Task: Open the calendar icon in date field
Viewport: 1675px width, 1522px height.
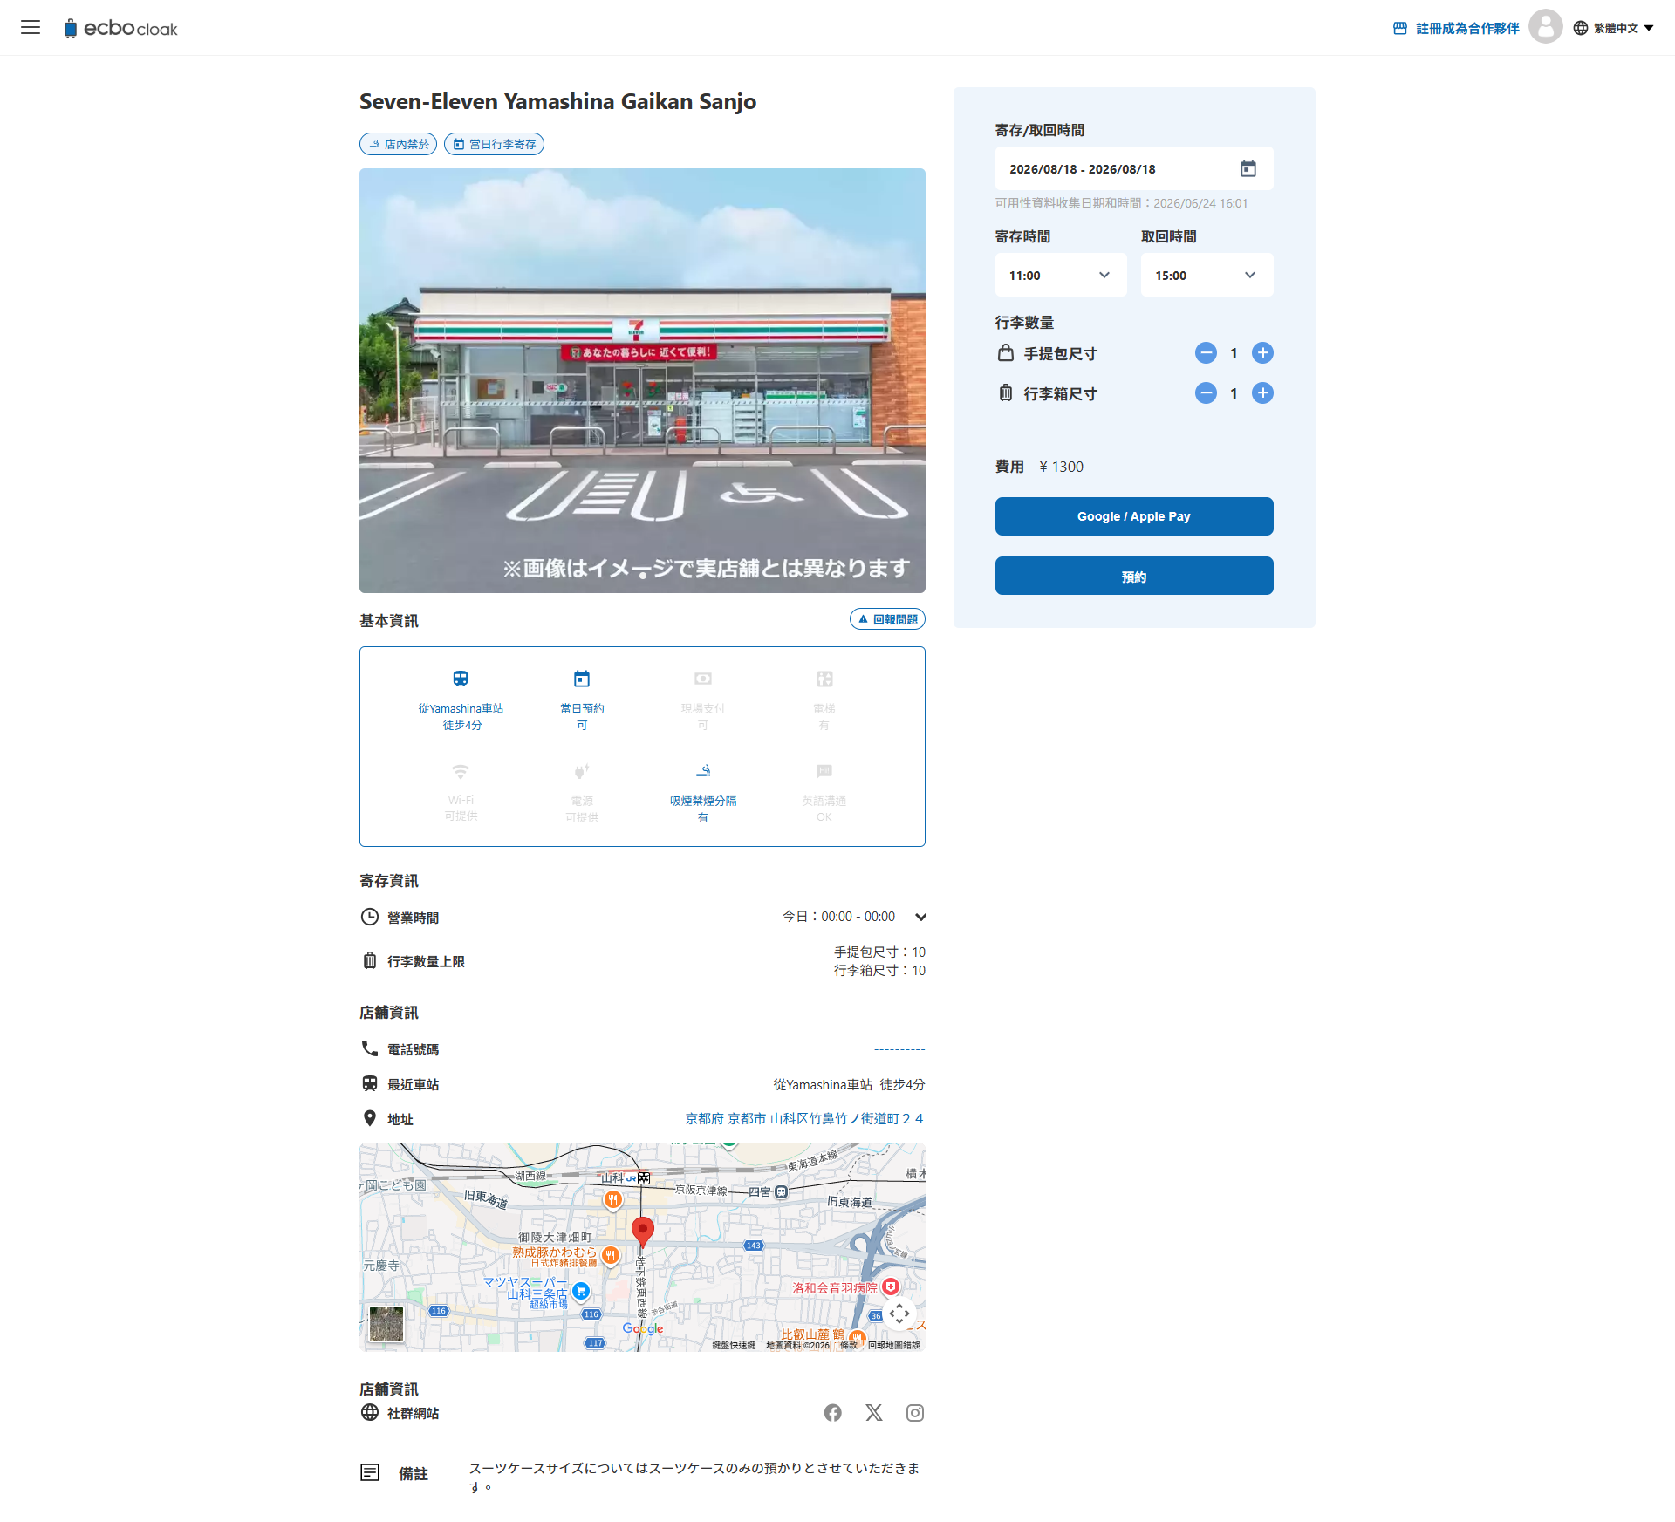Action: 1248,168
